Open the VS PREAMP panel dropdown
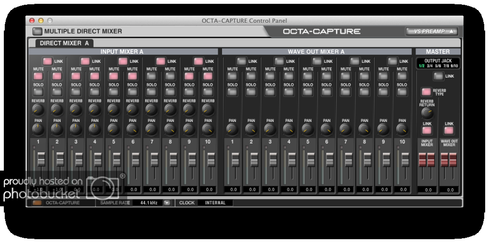This screenshot has height=243, width=489. click(x=432, y=31)
